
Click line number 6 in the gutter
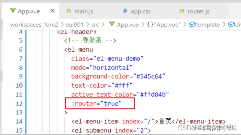pyautogui.click(x=21, y=49)
